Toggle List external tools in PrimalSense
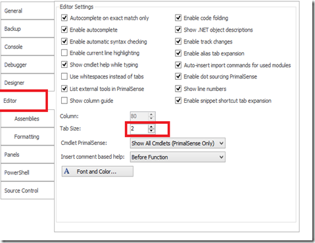The width and height of the screenshot is (315, 243). click(x=64, y=89)
